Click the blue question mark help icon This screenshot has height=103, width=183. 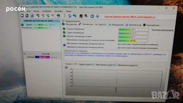(x=92, y=16)
